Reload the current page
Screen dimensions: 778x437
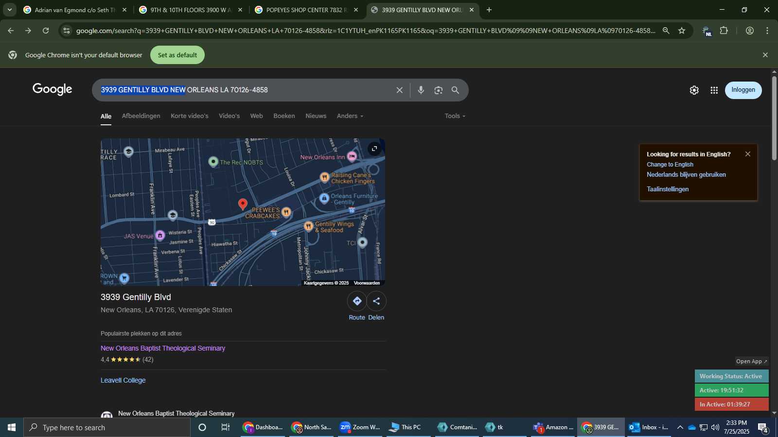click(x=46, y=31)
